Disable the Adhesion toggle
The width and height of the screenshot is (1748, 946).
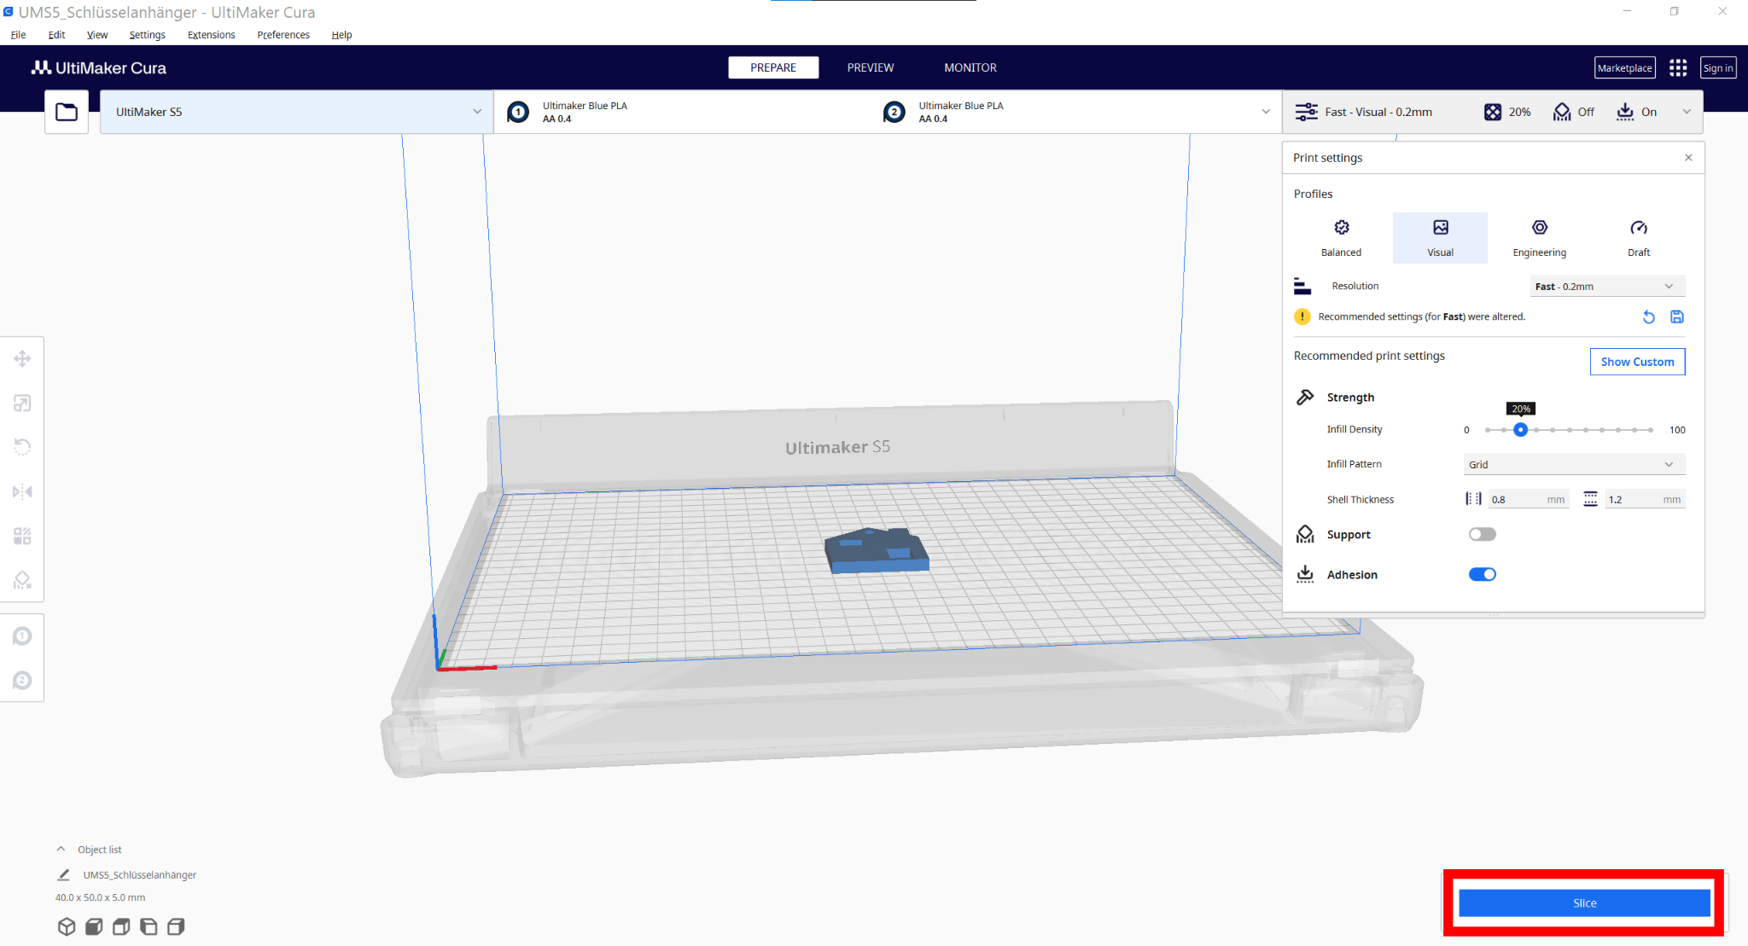tap(1483, 574)
